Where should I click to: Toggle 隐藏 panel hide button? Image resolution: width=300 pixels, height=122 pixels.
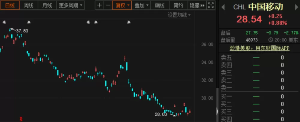pos(197,5)
